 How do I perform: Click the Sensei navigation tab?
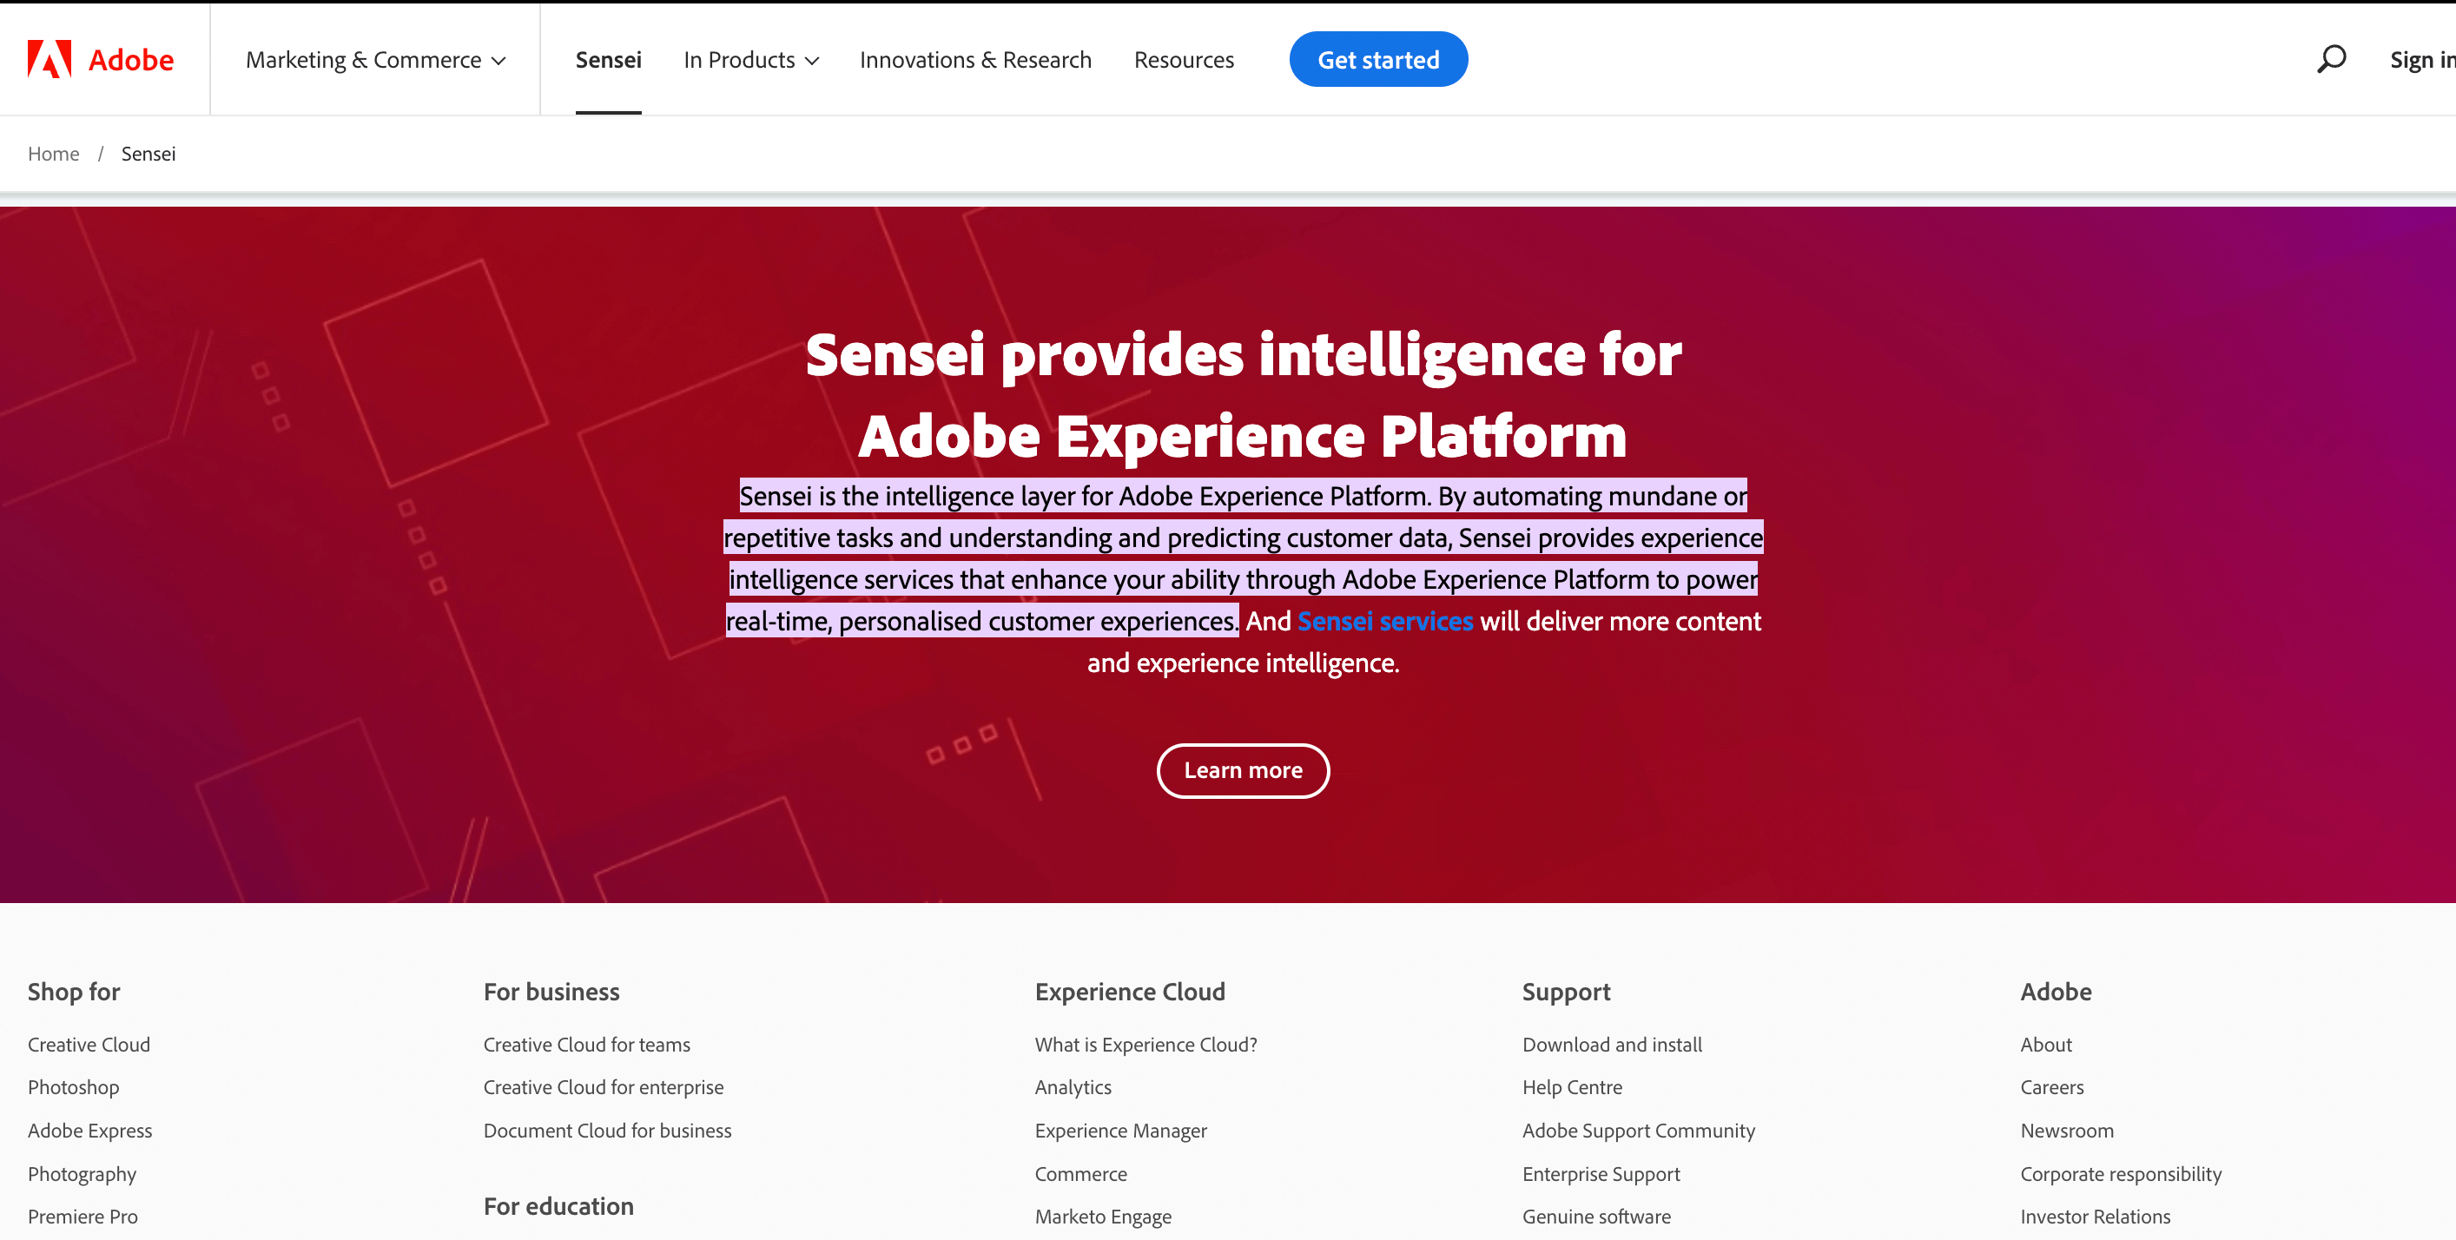pyautogui.click(x=609, y=60)
